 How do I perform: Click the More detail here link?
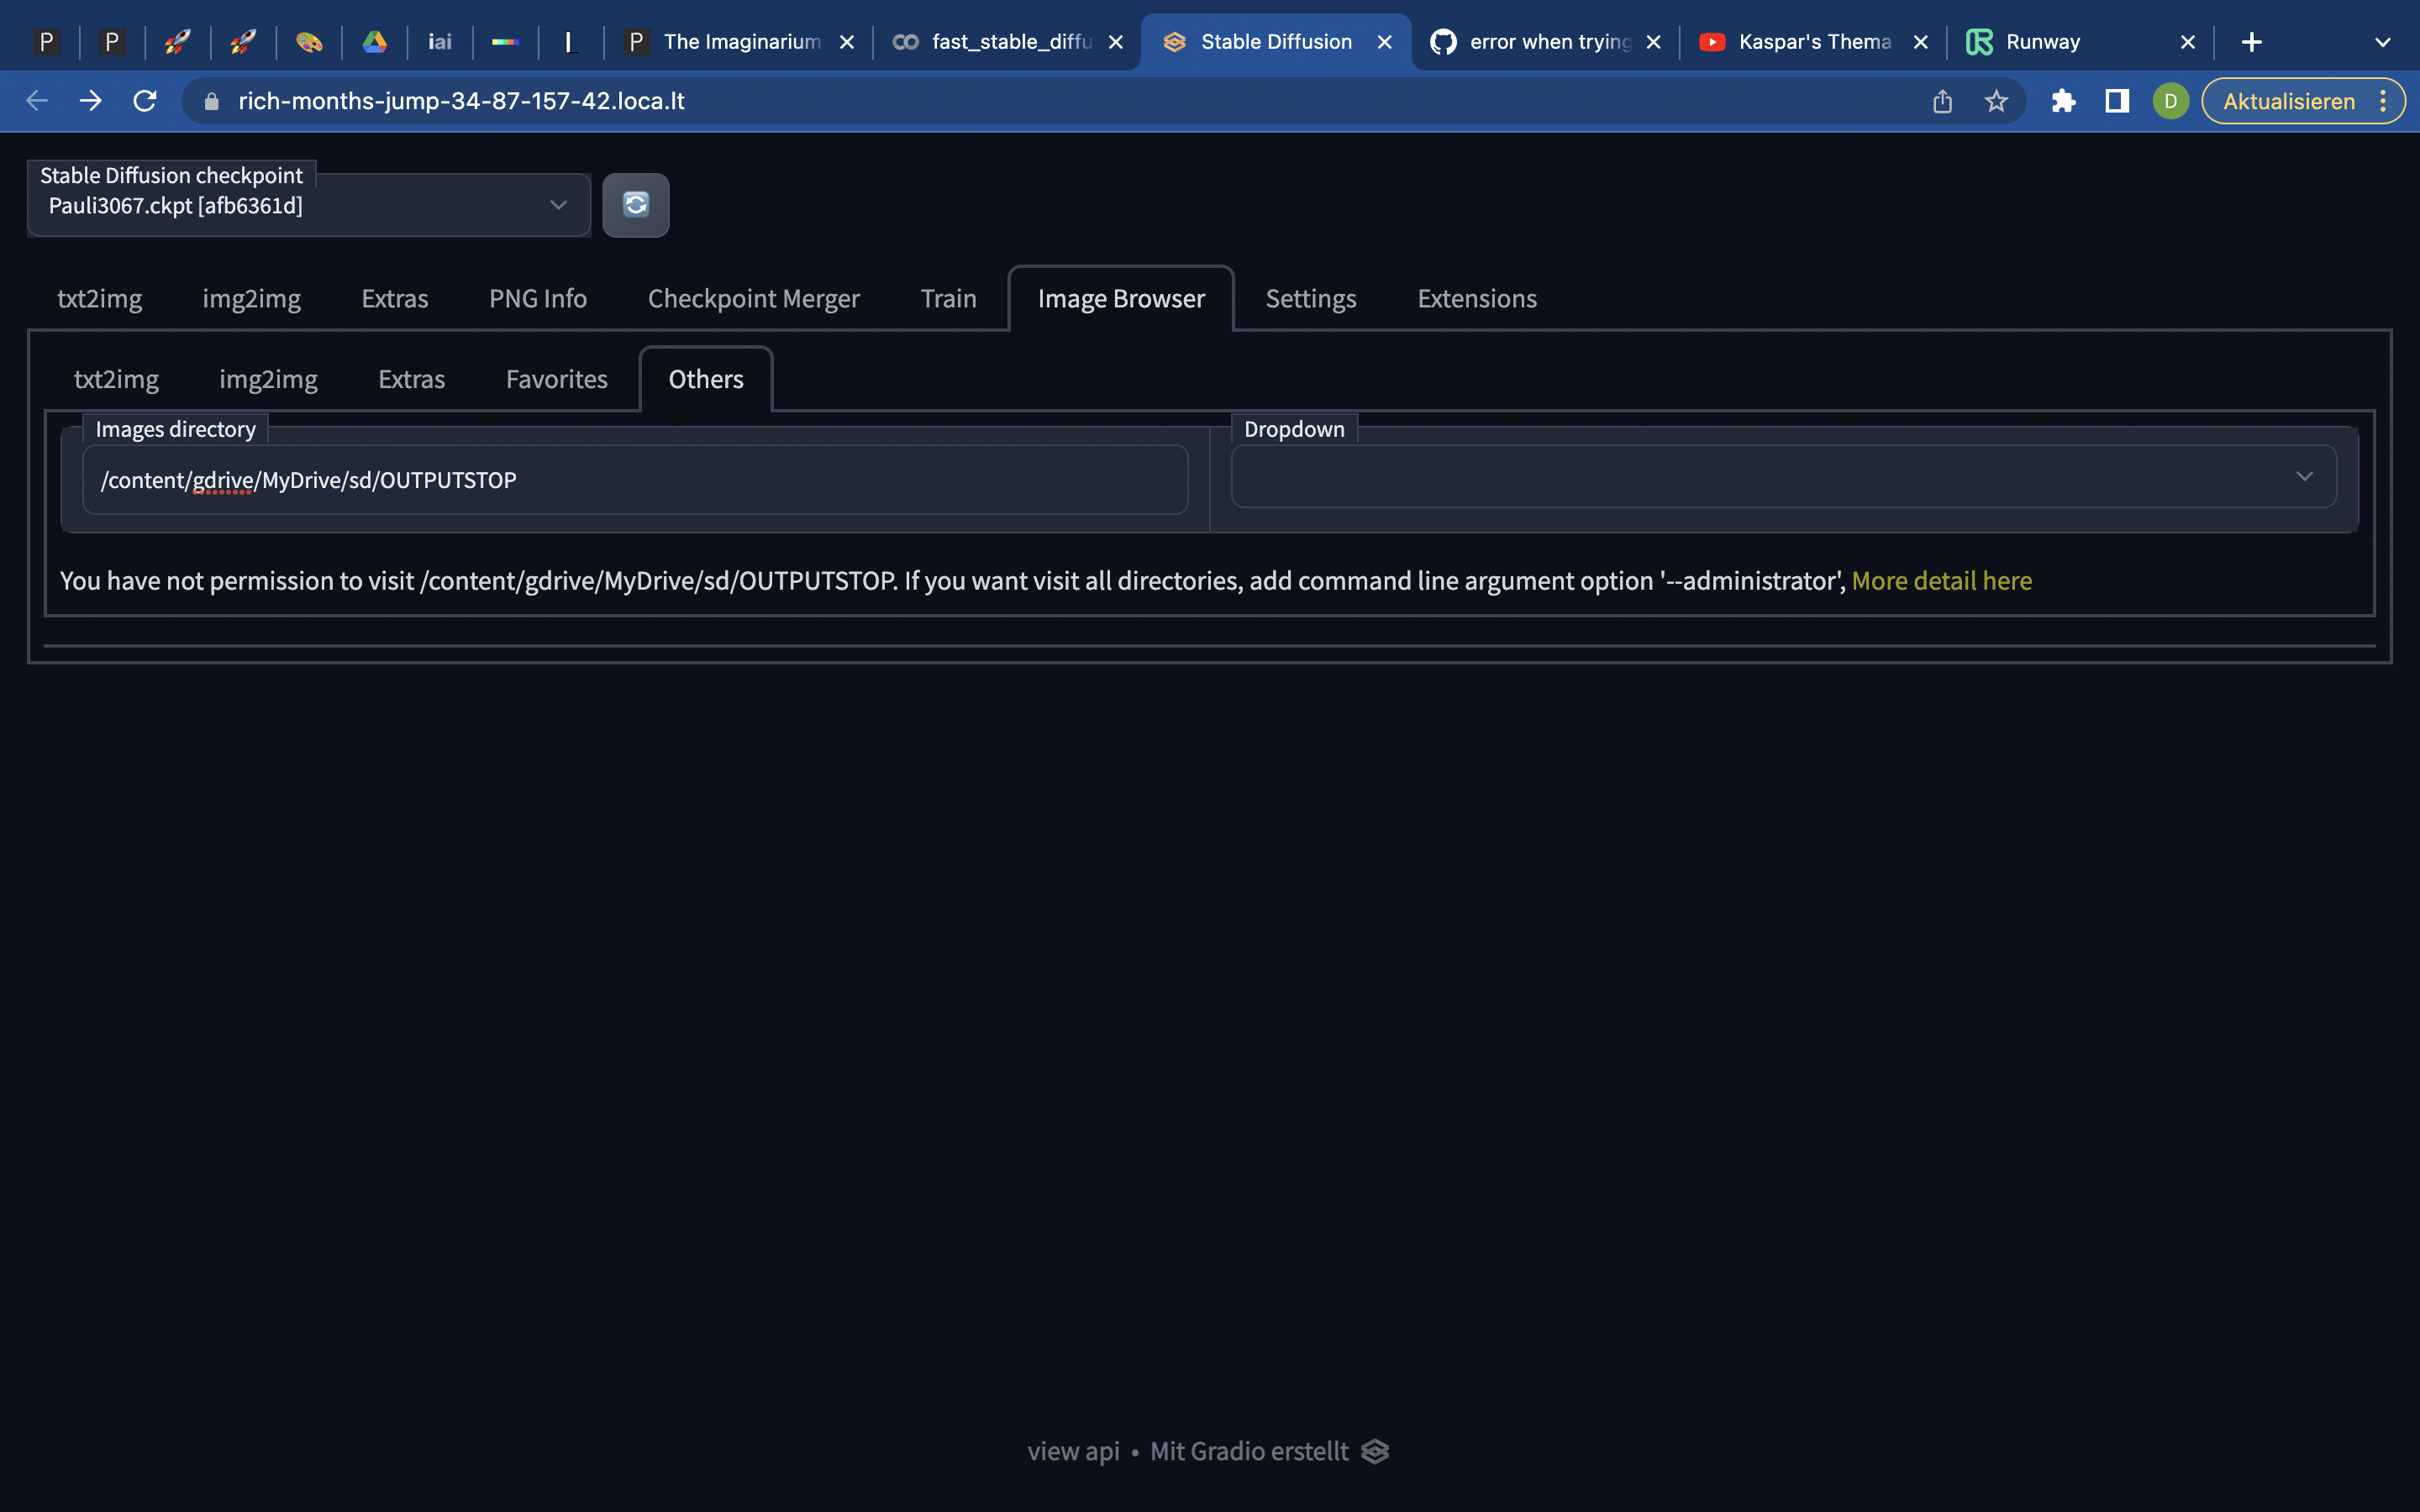point(1941,580)
